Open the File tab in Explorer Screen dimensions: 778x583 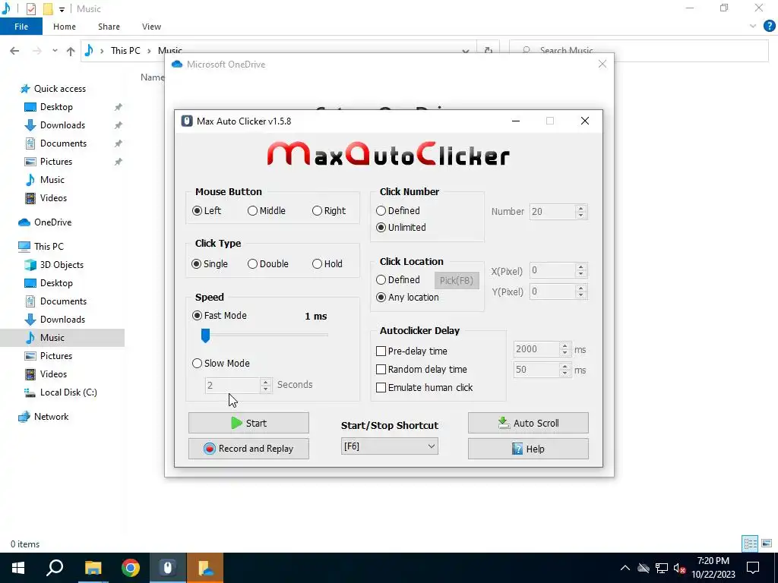click(x=21, y=27)
